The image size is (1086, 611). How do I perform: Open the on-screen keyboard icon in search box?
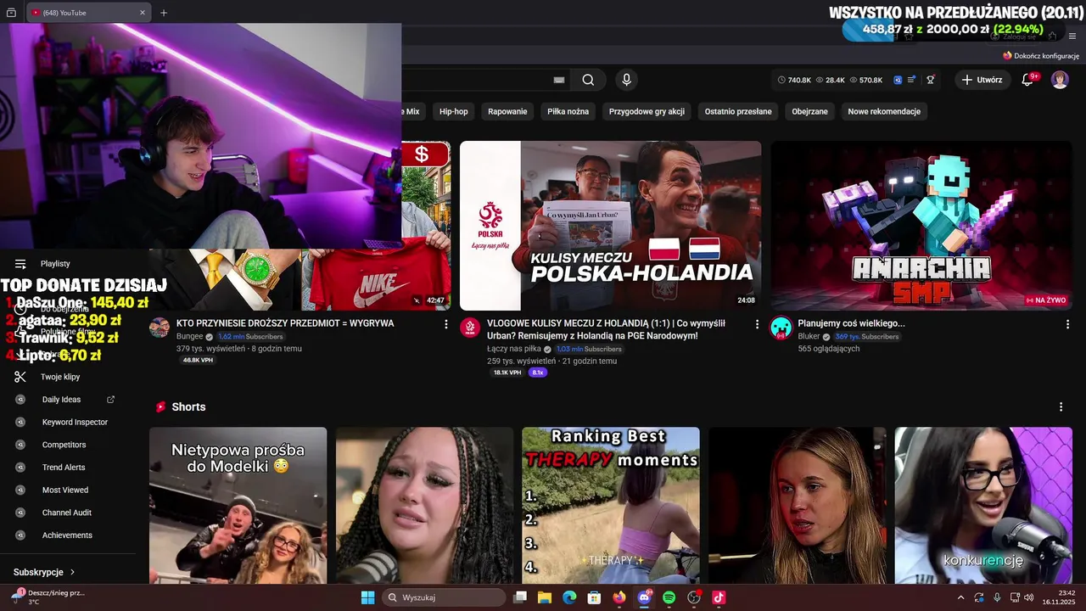click(559, 80)
